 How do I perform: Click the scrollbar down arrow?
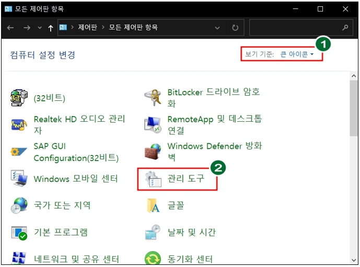pyautogui.click(x=354, y=260)
